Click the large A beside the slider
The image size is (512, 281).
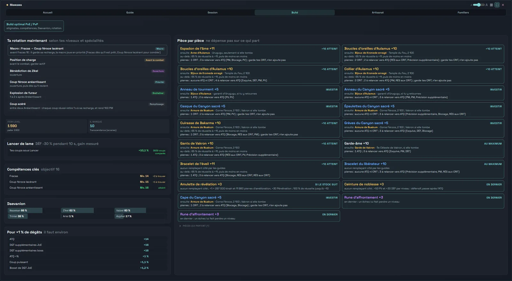[x=487, y=5]
